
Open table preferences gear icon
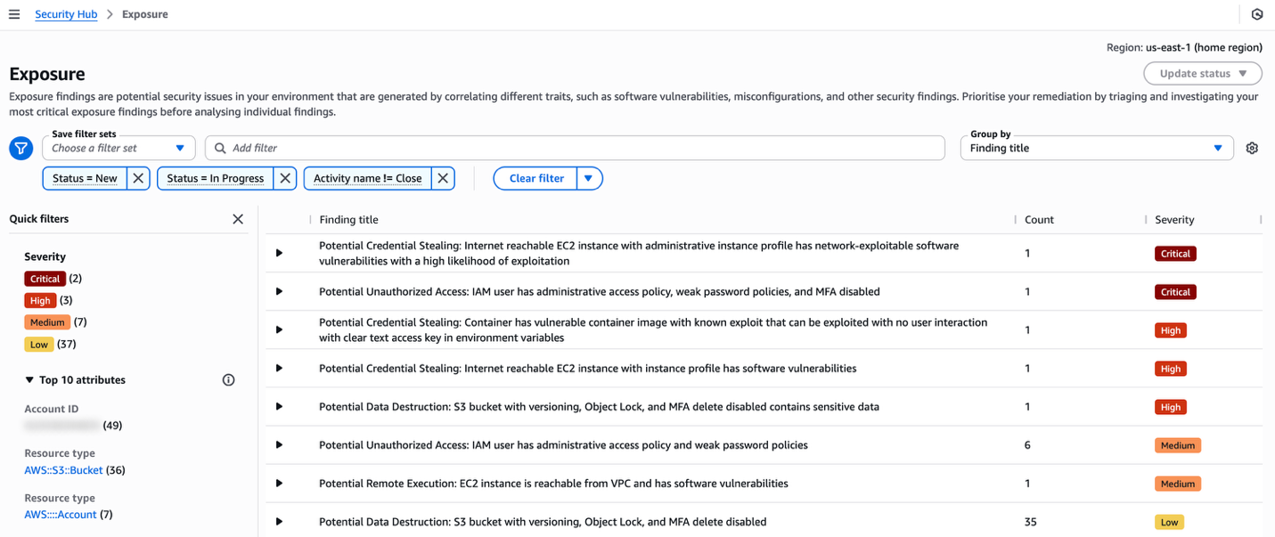tap(1252, 148)
